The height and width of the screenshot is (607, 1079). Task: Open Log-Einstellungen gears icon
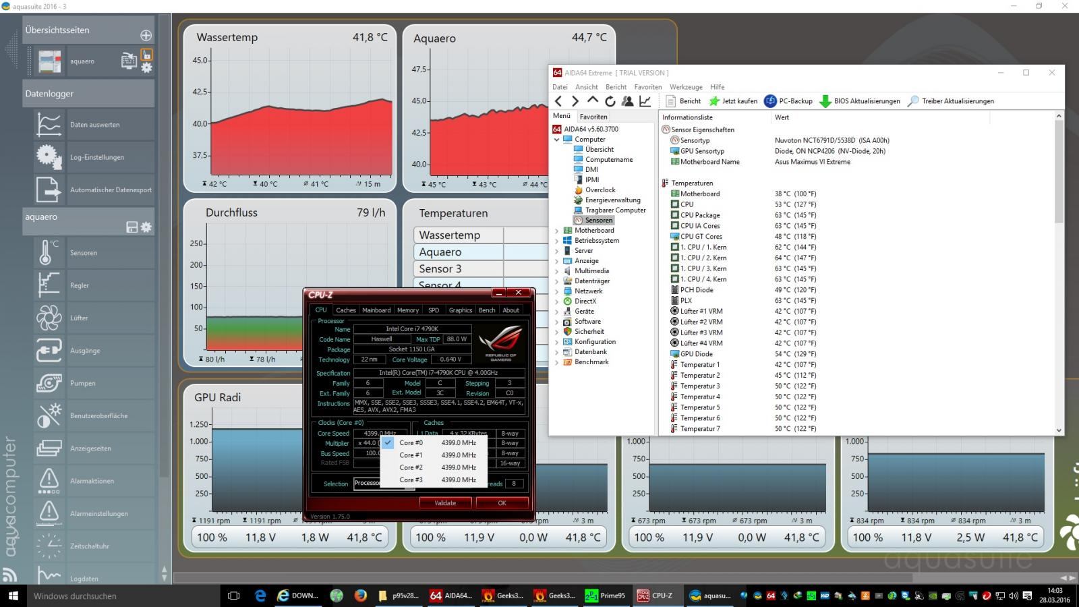coord(49,156)
